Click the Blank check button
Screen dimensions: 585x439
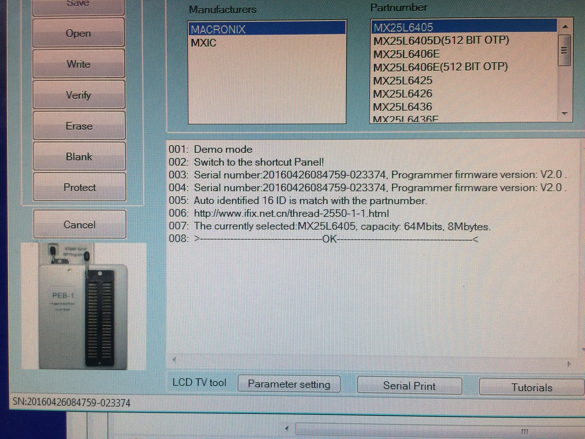point(79,156)
